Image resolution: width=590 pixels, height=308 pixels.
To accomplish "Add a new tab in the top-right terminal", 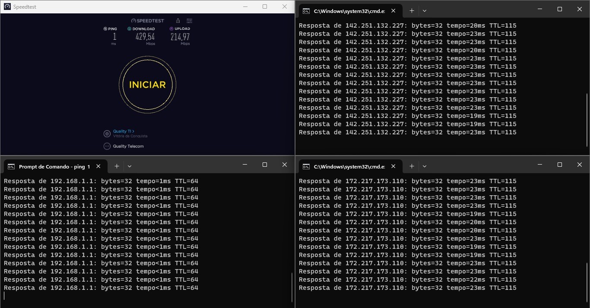I will pos(412,11).
